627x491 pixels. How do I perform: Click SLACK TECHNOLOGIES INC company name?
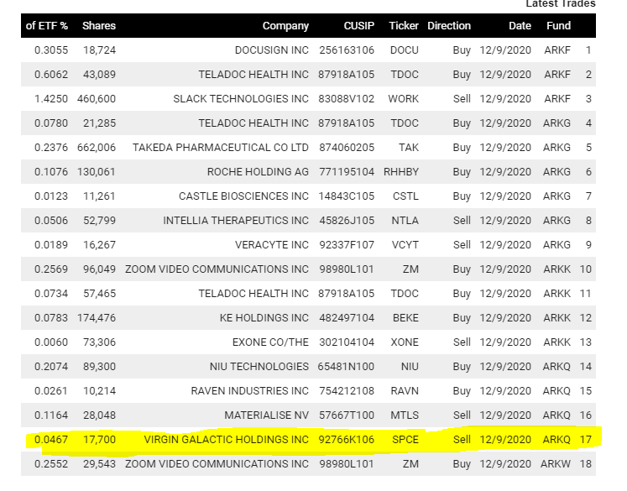[x=241, y=99]
